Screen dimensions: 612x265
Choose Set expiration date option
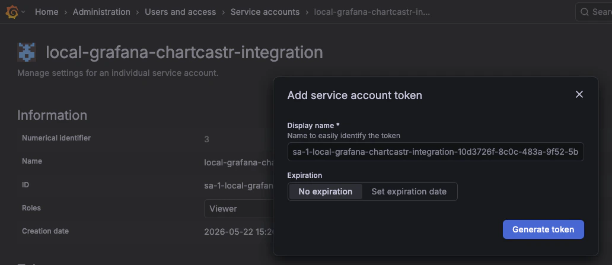[x=409, y=191]
